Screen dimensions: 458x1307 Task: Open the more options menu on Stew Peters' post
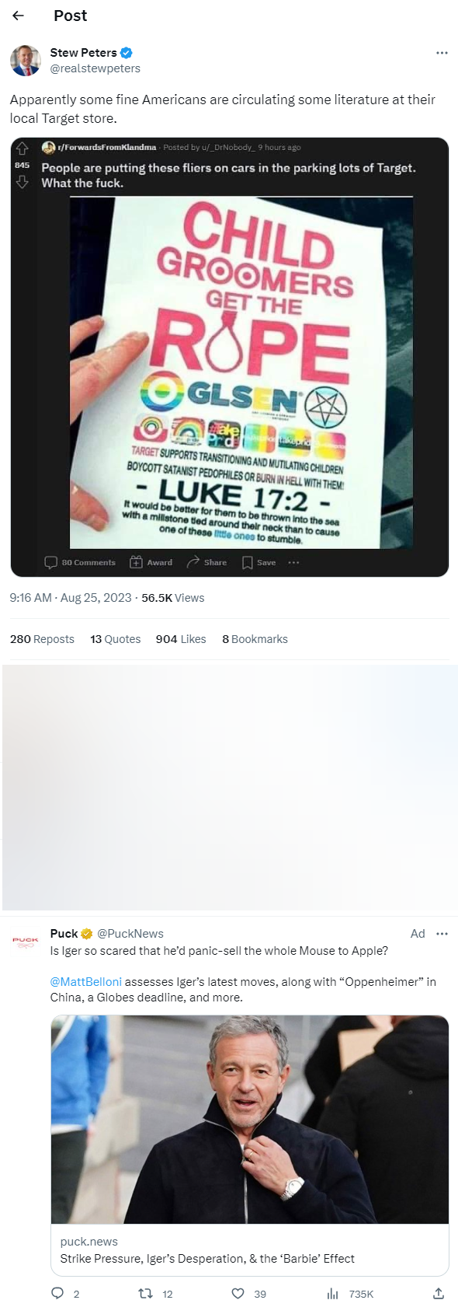point(442,53)
